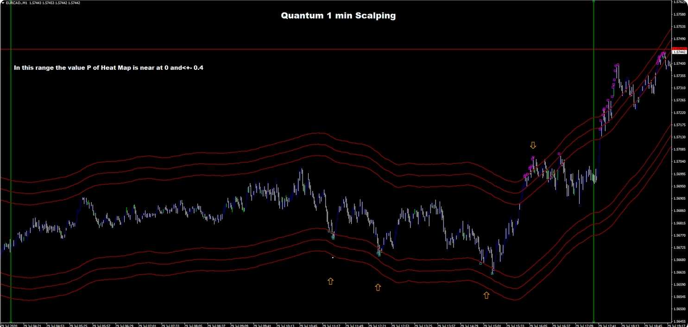Screen dimensions: 688x327
Task: Click the leftmost orange up arrow signal
Action: (x=330, y=281)
